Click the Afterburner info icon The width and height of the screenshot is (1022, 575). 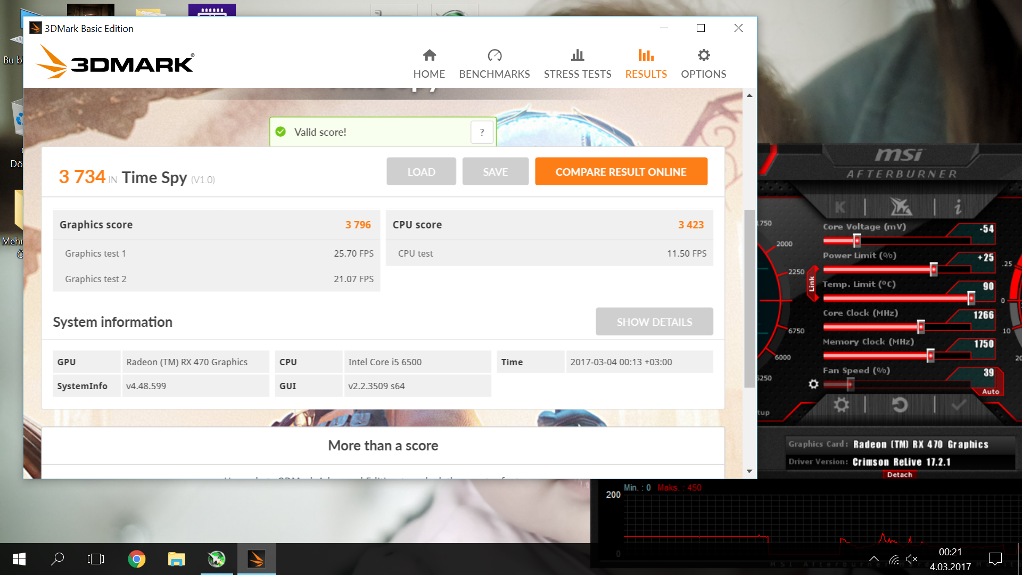(958, 207)
